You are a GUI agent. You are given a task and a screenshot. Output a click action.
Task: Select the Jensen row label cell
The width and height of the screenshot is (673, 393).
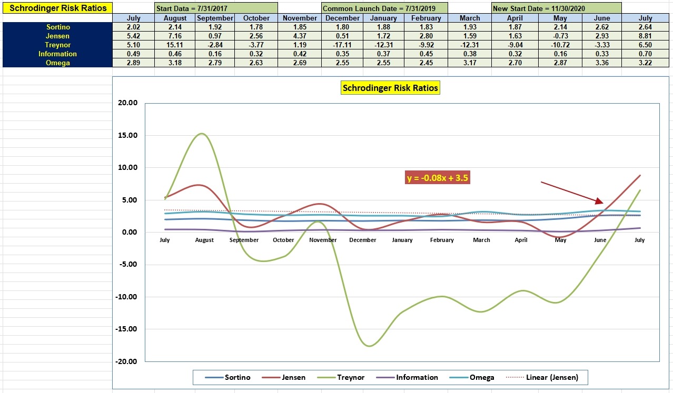coord(58,36)
